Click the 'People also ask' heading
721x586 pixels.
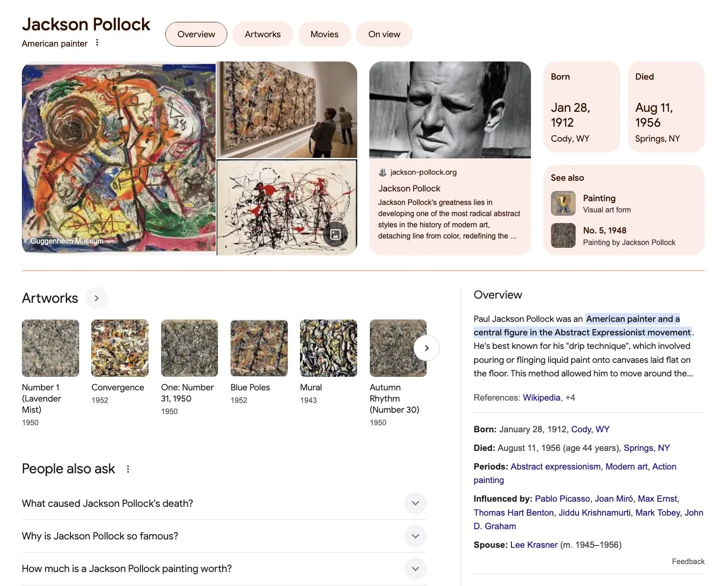68,469
